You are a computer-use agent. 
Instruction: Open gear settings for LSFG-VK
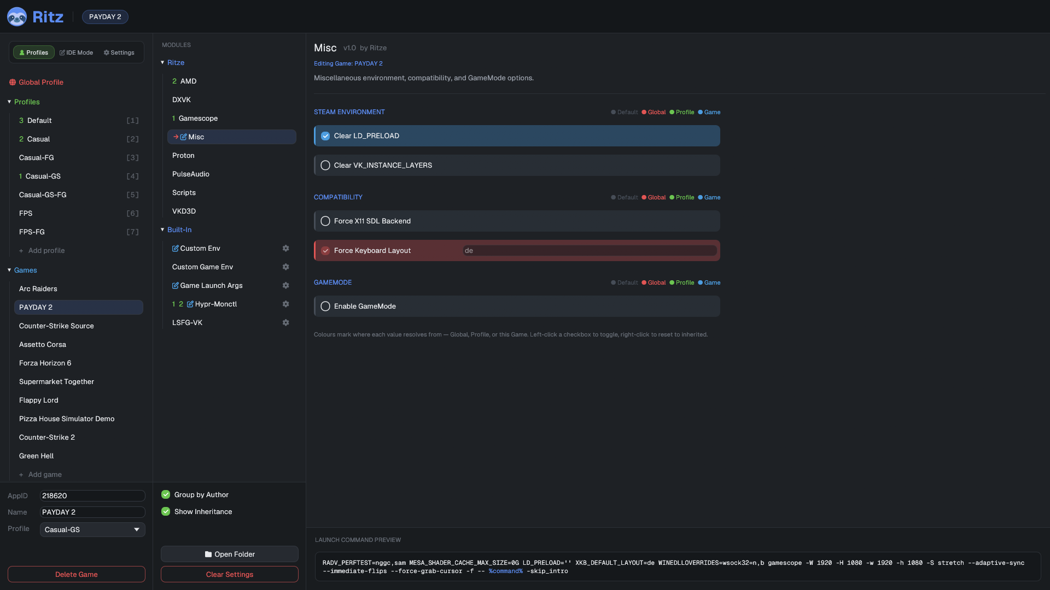pyautogui.click(x=285, y=322)
